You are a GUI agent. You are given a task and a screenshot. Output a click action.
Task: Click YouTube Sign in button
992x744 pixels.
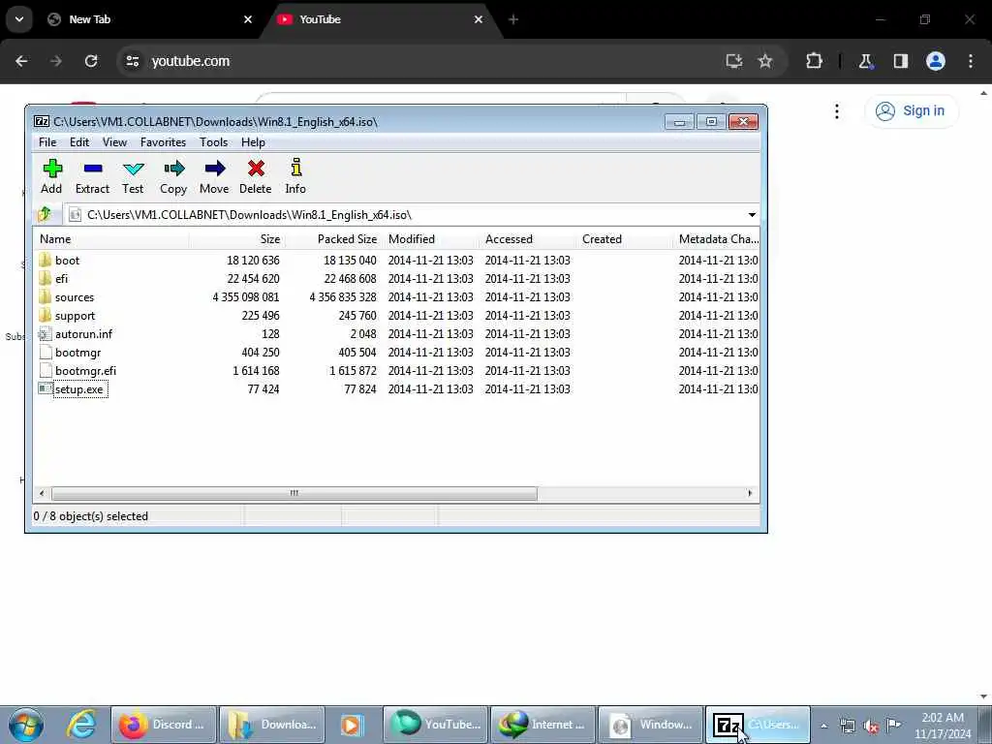pyautogui.click(x=911, y=110)
